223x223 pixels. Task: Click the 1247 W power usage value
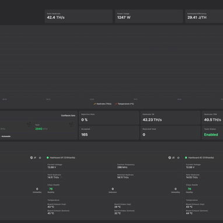(x=124, y=18)
